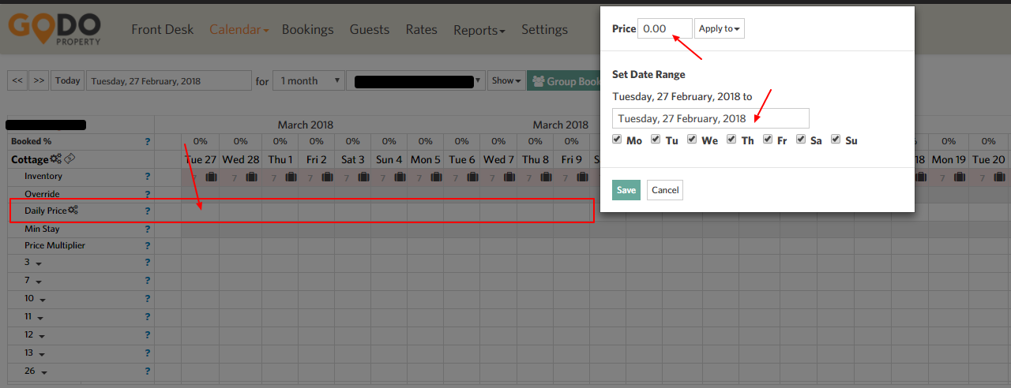Uncheck the Tu weekday checkbox
This screenshot has height=388, width=1011.
coord(656,140)
